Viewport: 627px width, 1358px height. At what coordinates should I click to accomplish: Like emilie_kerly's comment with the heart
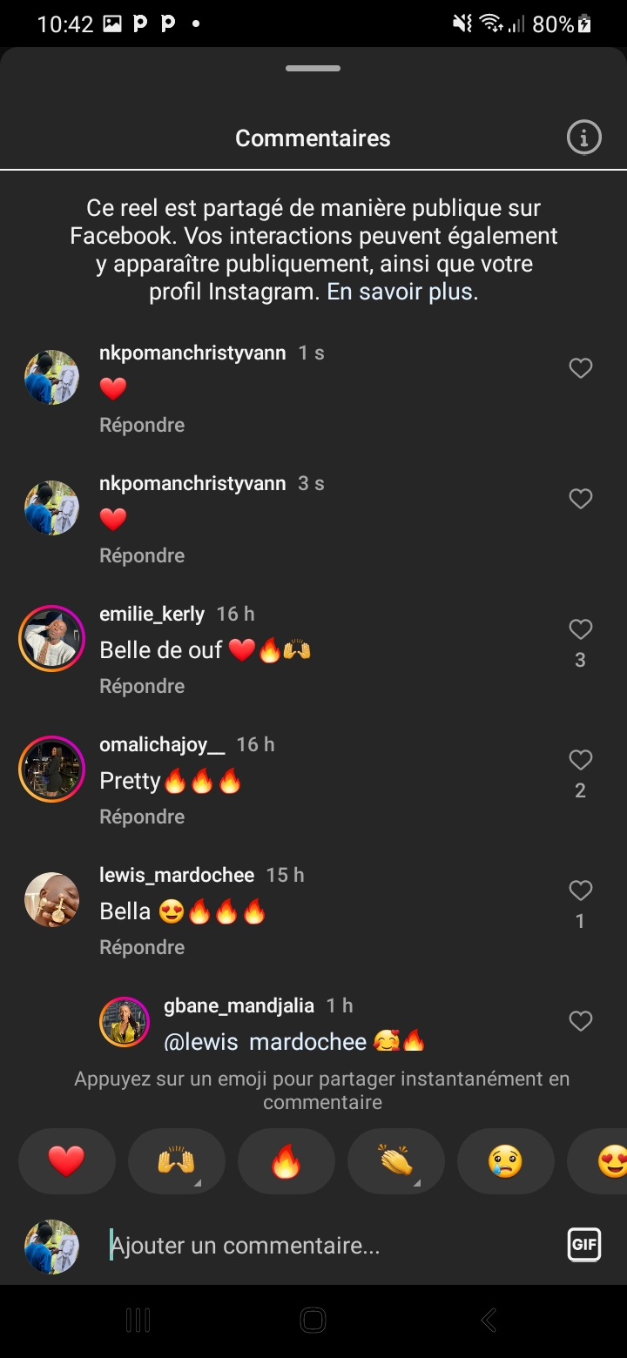click(580, 629)
